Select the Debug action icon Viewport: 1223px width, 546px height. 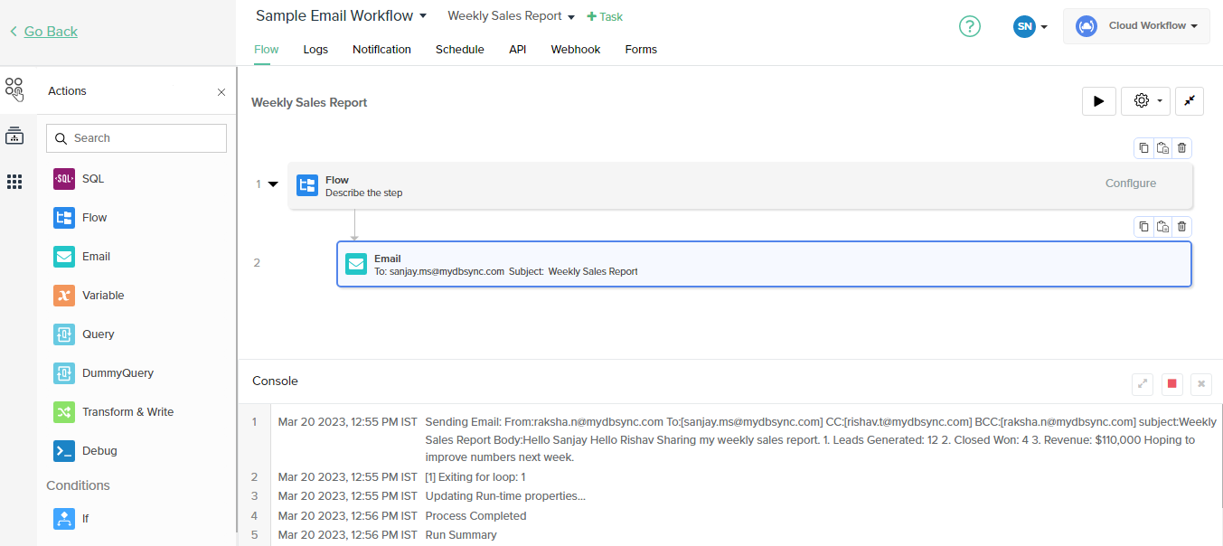coord(64,451)
